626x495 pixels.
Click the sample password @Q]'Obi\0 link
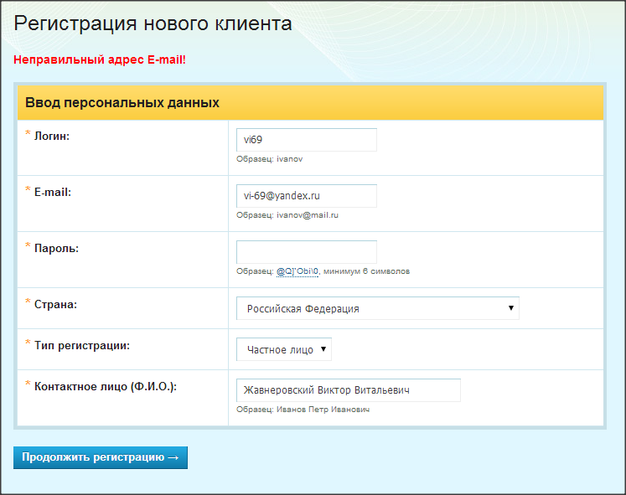[297, 271]
